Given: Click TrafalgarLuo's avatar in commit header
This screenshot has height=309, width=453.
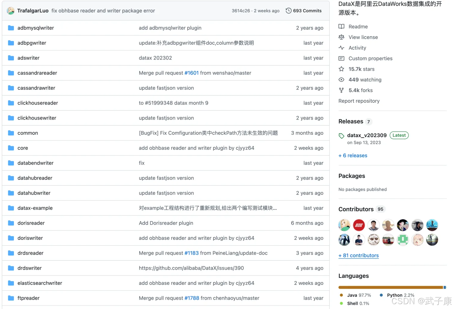Looking at the screenshot, I should click(11, 11).
